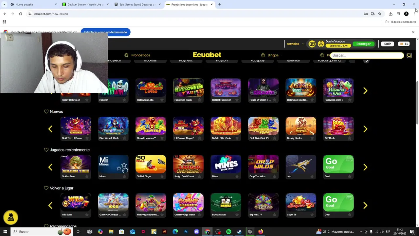The image size is (419, 236).
Task: Dismiss the default browser infobar
Action: 413,32
